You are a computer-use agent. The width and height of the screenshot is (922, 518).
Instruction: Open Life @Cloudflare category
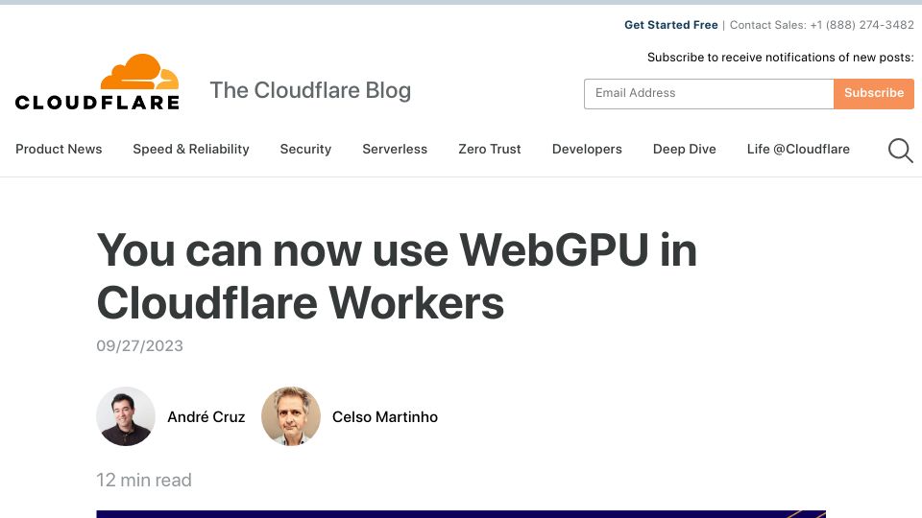point(798,150)
